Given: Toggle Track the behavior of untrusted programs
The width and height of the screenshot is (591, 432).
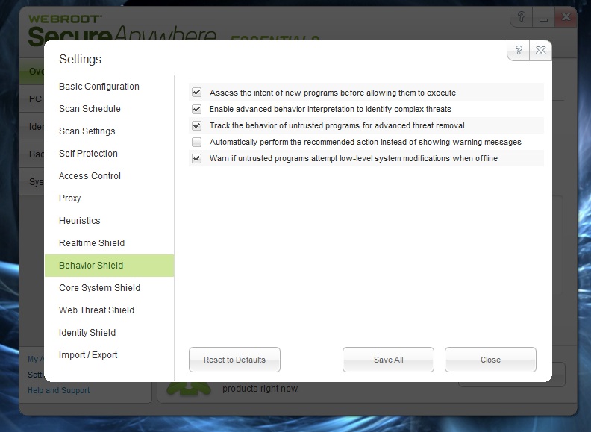Looking at the screenshot, I should click(196, 125).
